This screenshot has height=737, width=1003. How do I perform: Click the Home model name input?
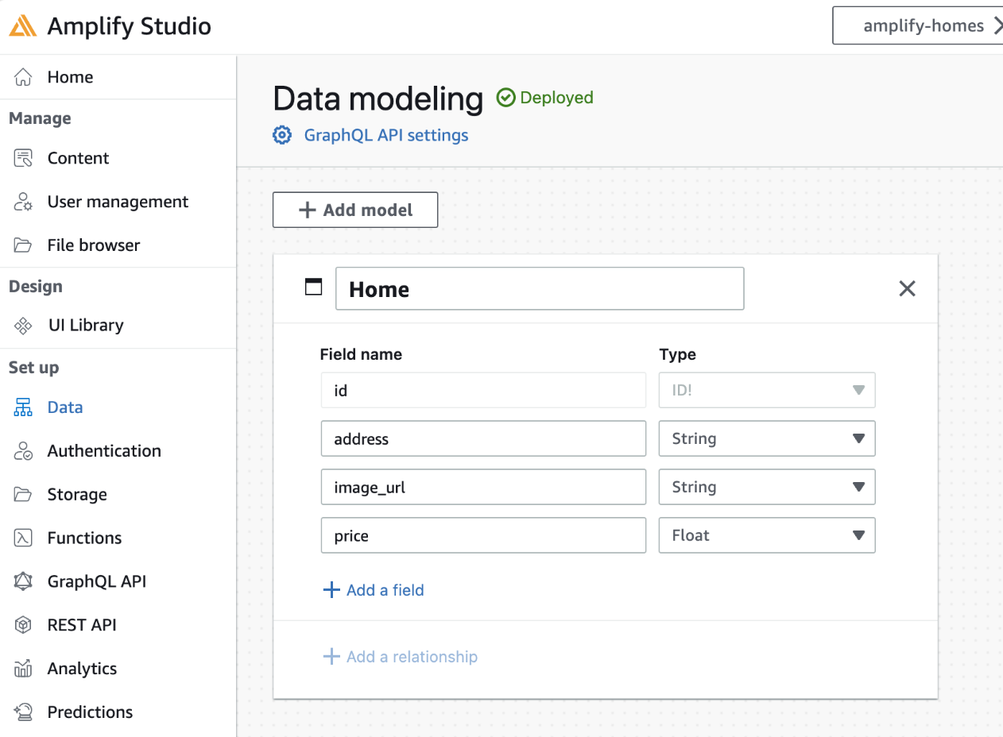tap(540, 288)
